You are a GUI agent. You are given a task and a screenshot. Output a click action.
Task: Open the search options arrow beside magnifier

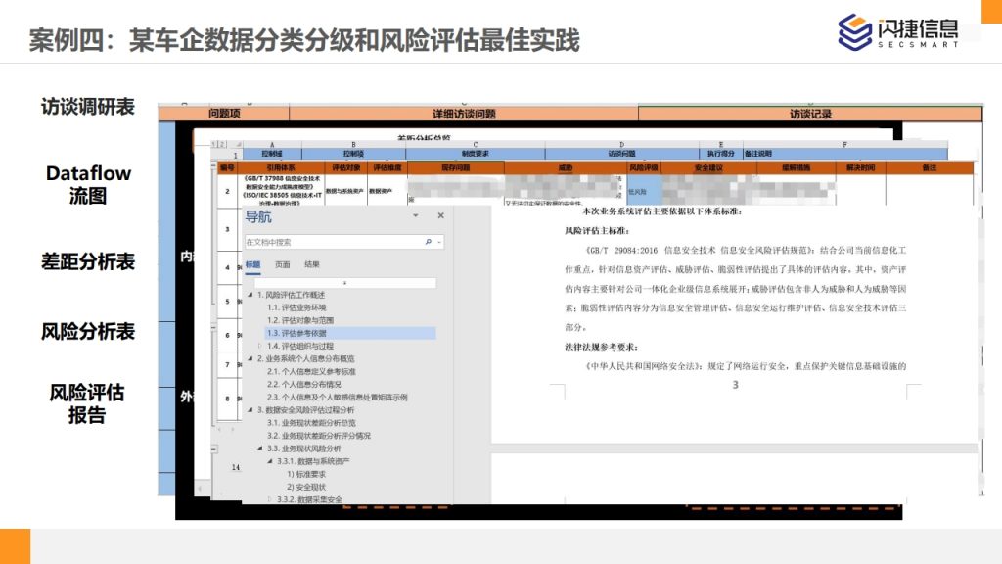pos(439,243)
